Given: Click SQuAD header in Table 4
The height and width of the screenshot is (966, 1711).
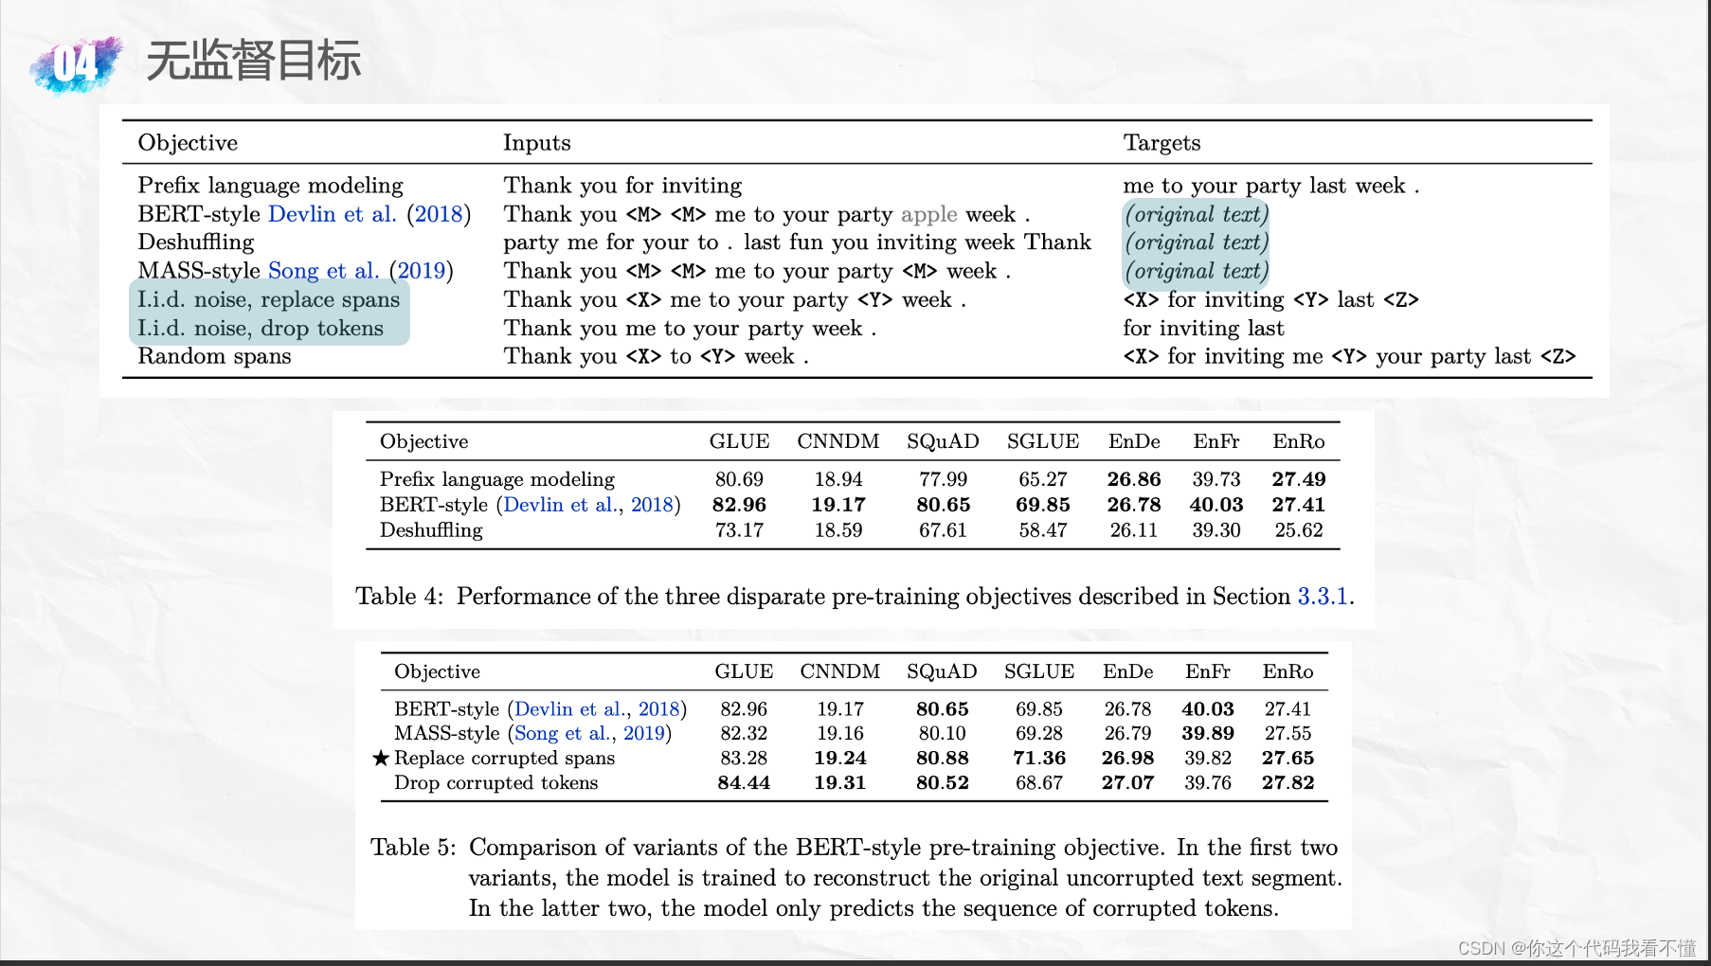Looking at the screenshot, I should [943, 441].
